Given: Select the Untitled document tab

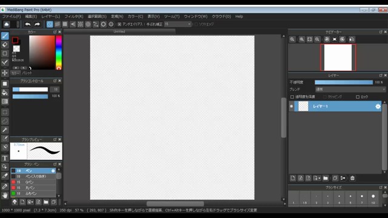Looking at the screenshot, I should 119,31.
